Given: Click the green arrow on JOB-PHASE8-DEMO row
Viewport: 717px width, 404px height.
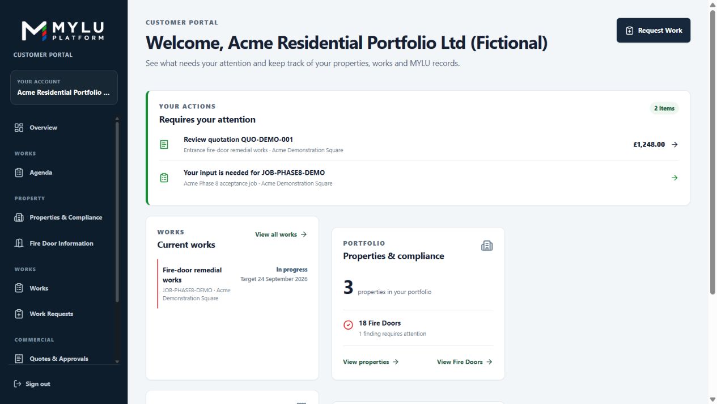Looking at the screenshot, I should [x=674, y=178].
